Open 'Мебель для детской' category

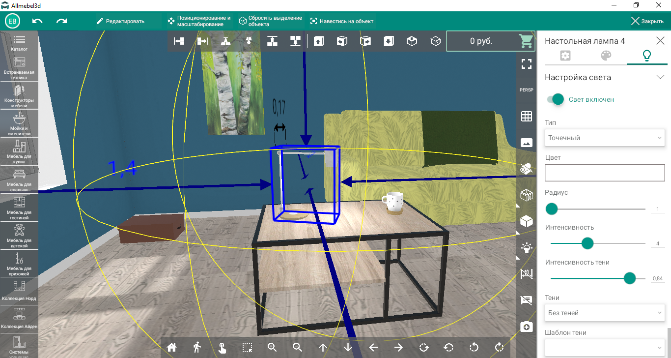19,237
